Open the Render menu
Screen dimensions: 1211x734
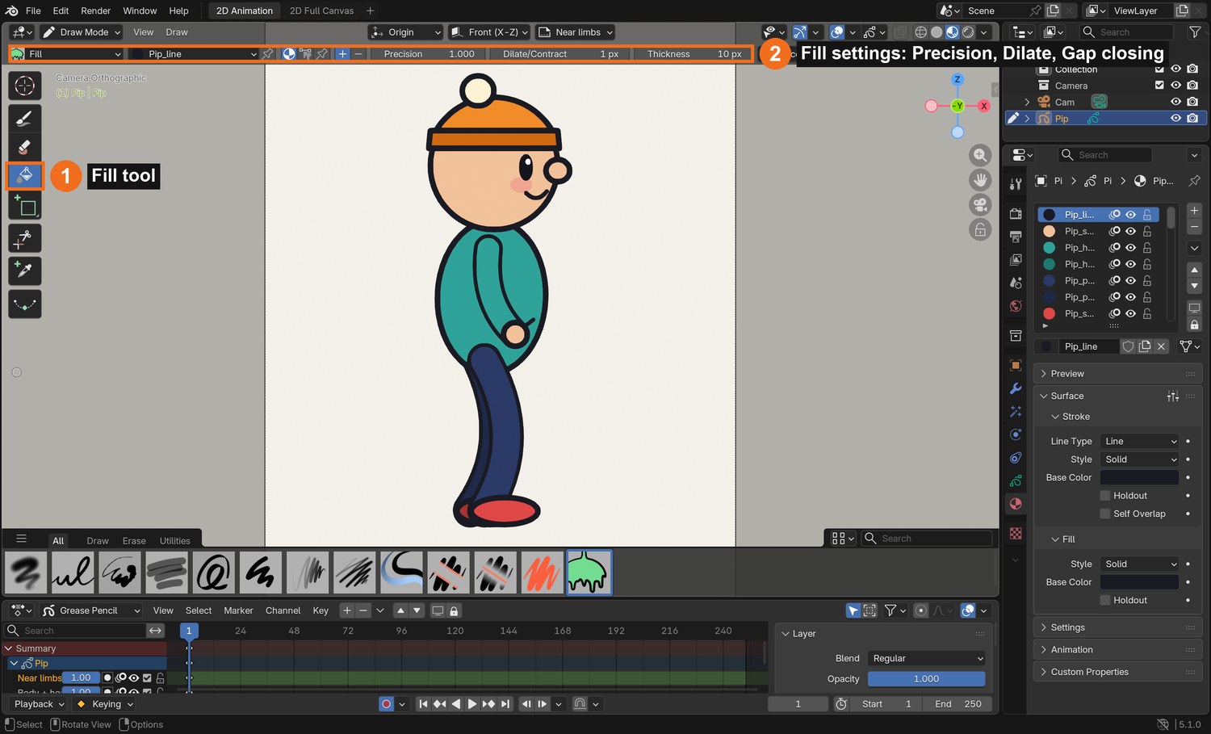point(96,10)
